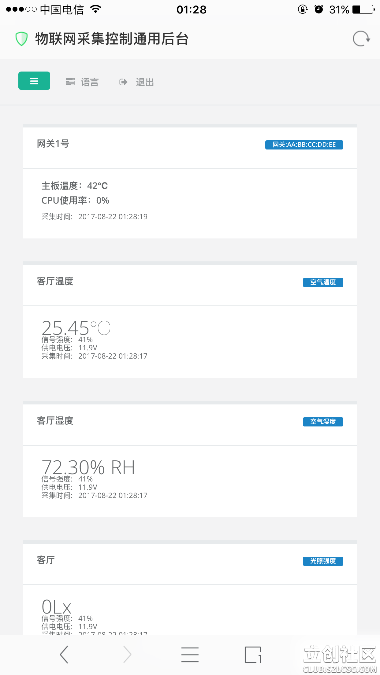Open the 客厅湿度 card title

click(x=55, y=421)
